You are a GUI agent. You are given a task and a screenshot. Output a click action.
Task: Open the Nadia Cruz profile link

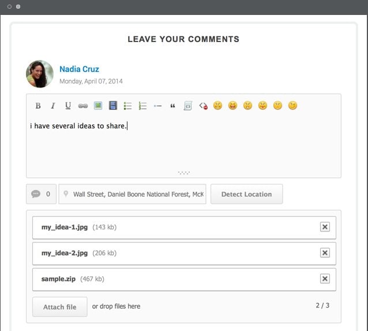click(x=79, y=69)
